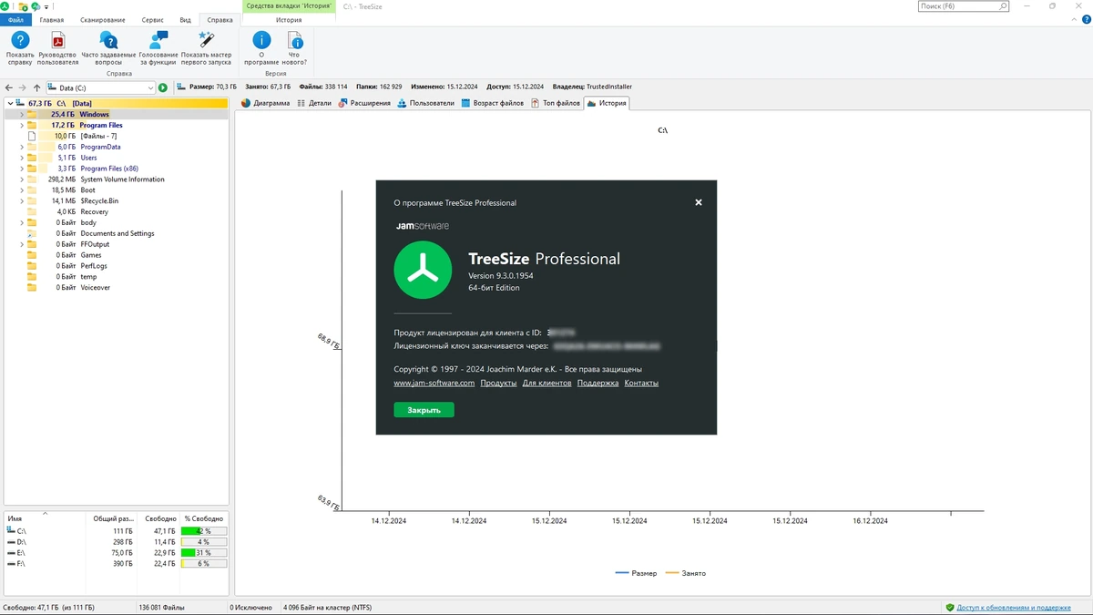Click the Закрыть button in dialog
This screenshot has width=1093, height=615.
[424, 410]
